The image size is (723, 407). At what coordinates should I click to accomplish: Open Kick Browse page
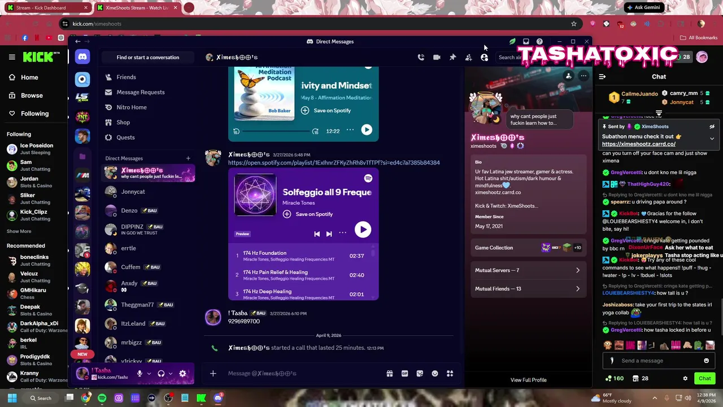tap(26, 96)
